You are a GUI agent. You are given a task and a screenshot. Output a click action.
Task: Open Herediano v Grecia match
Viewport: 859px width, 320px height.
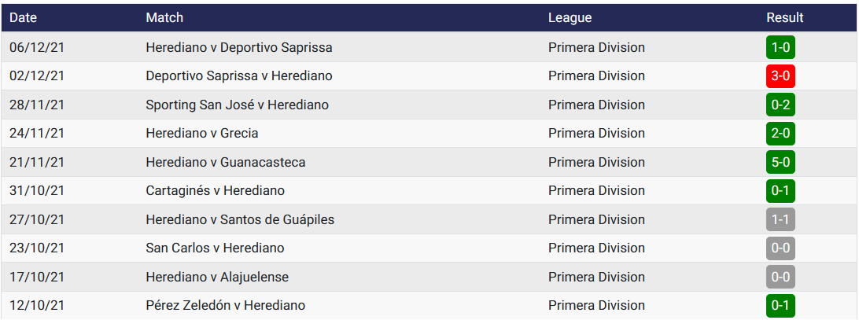coord(202,134)
